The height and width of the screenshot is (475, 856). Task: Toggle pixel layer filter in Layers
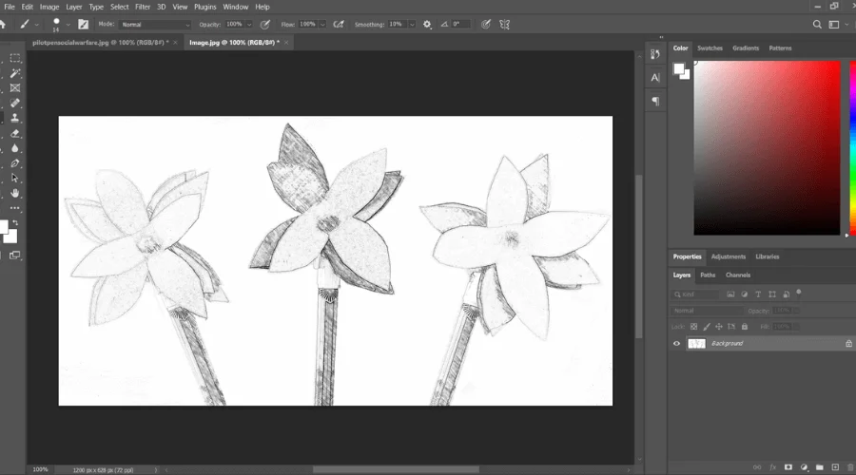coord(730,294)
